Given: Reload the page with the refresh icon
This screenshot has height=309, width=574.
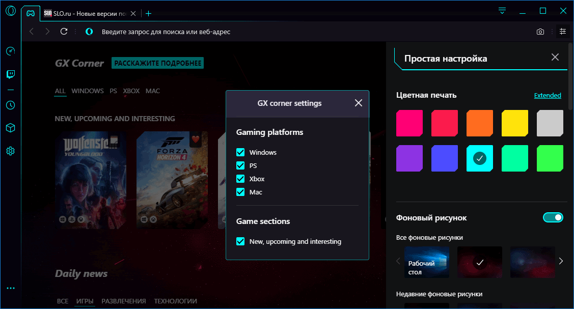Looking at the screenshot, I should [x=63, y=31].
